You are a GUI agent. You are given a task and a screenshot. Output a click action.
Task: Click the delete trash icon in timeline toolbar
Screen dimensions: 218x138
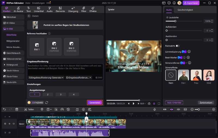point(17,109)
